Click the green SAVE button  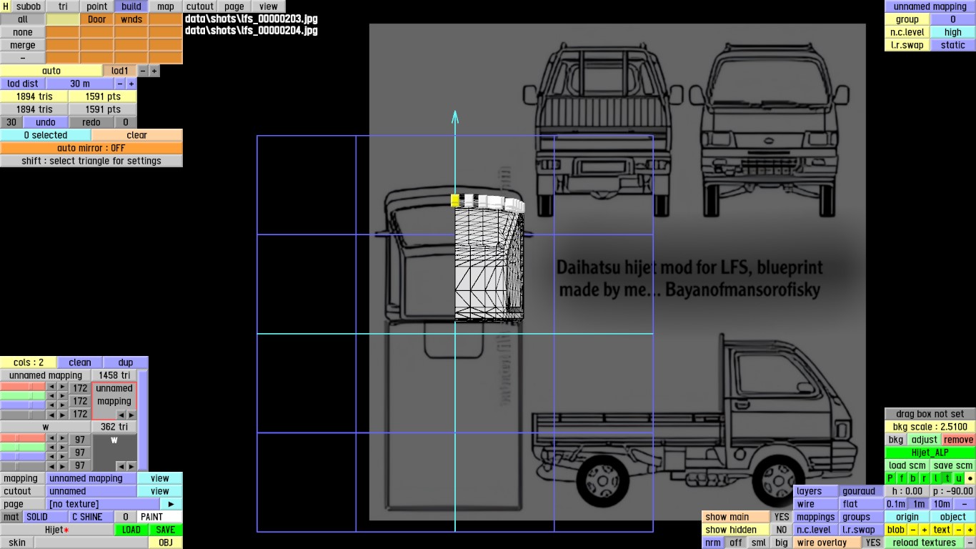pyautogui.click(x=166, y=530)
